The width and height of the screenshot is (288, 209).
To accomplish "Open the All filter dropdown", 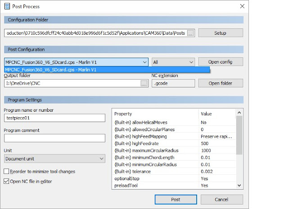I will [173, 62].
